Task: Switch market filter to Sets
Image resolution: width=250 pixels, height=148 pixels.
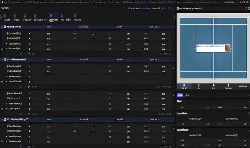Action: click(x=187, y=95)
